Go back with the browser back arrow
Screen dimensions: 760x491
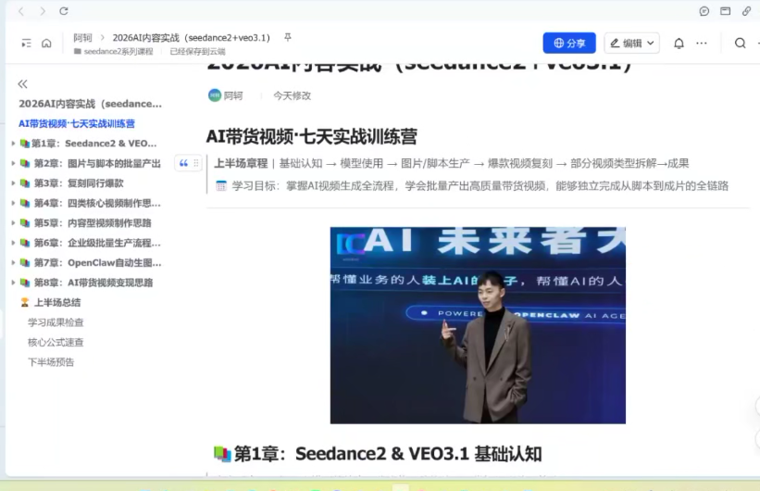(21, 11)
